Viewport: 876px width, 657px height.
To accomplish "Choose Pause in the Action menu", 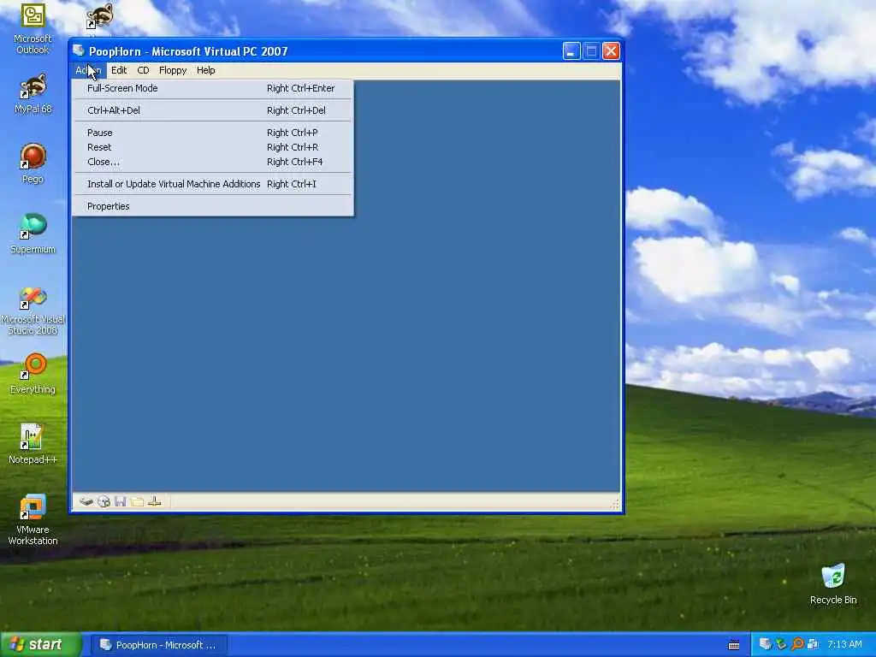I will (212, 133).
